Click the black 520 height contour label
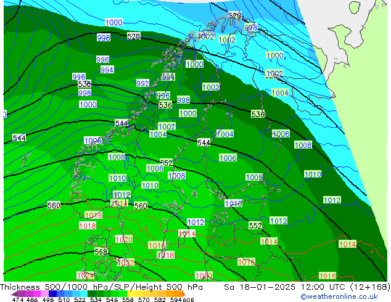This screenshot has height=302, width=391. pos(234,15)
